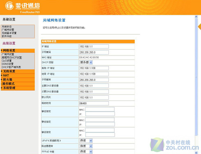
Task: Expand the 无线设置 menu section
Action: point(18,71)
